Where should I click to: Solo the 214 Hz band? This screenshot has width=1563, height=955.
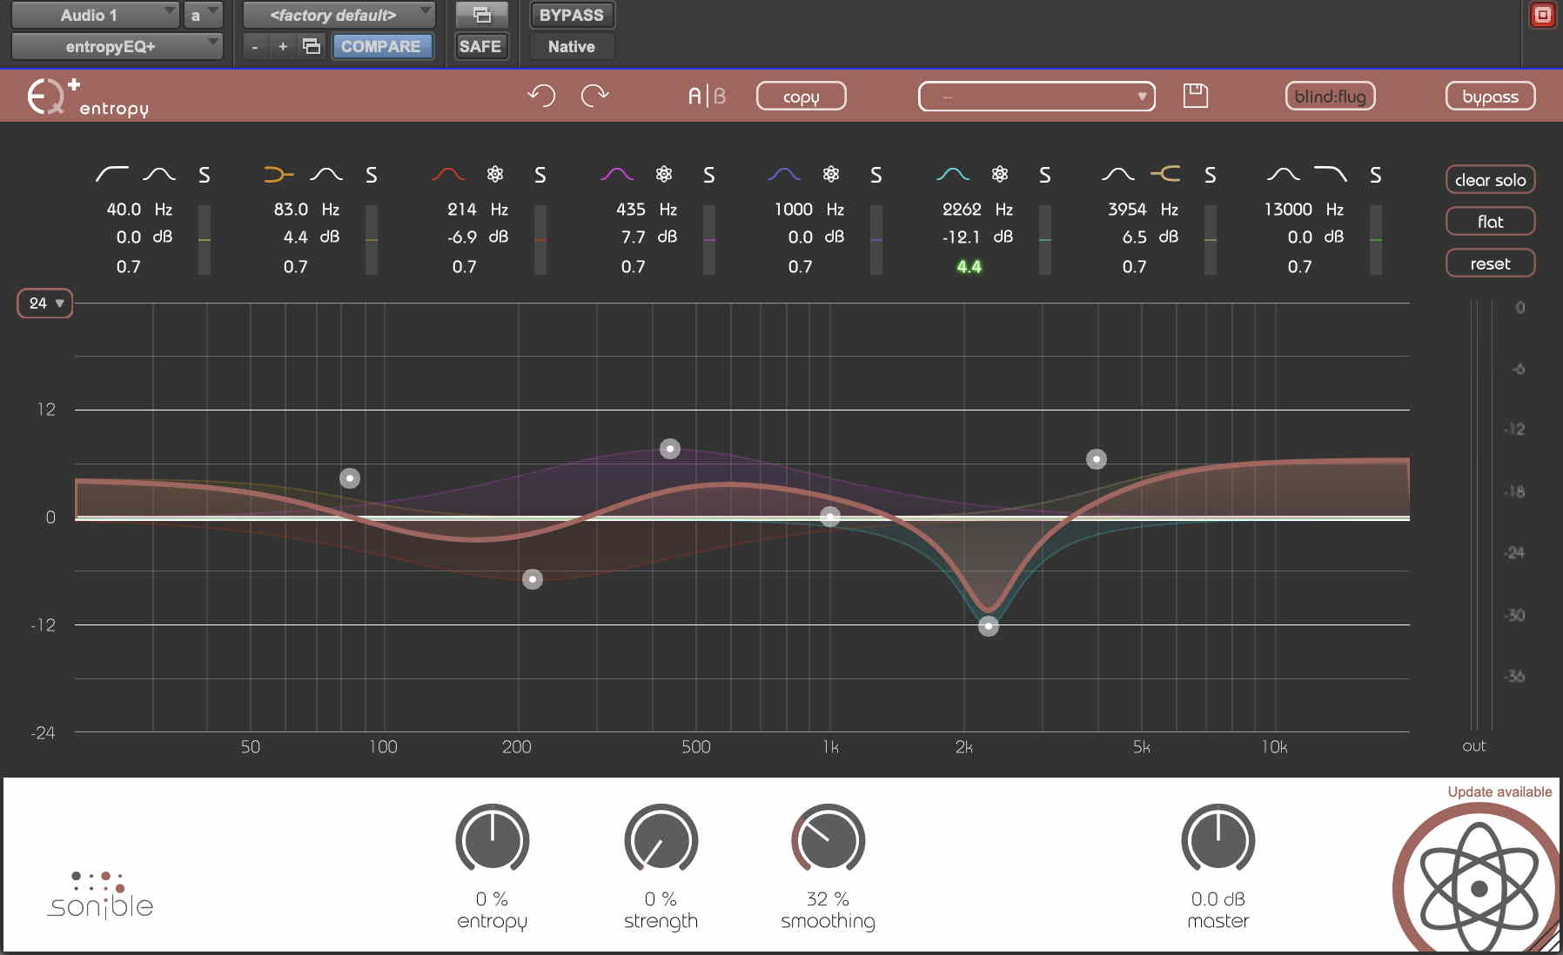(540, 175)
